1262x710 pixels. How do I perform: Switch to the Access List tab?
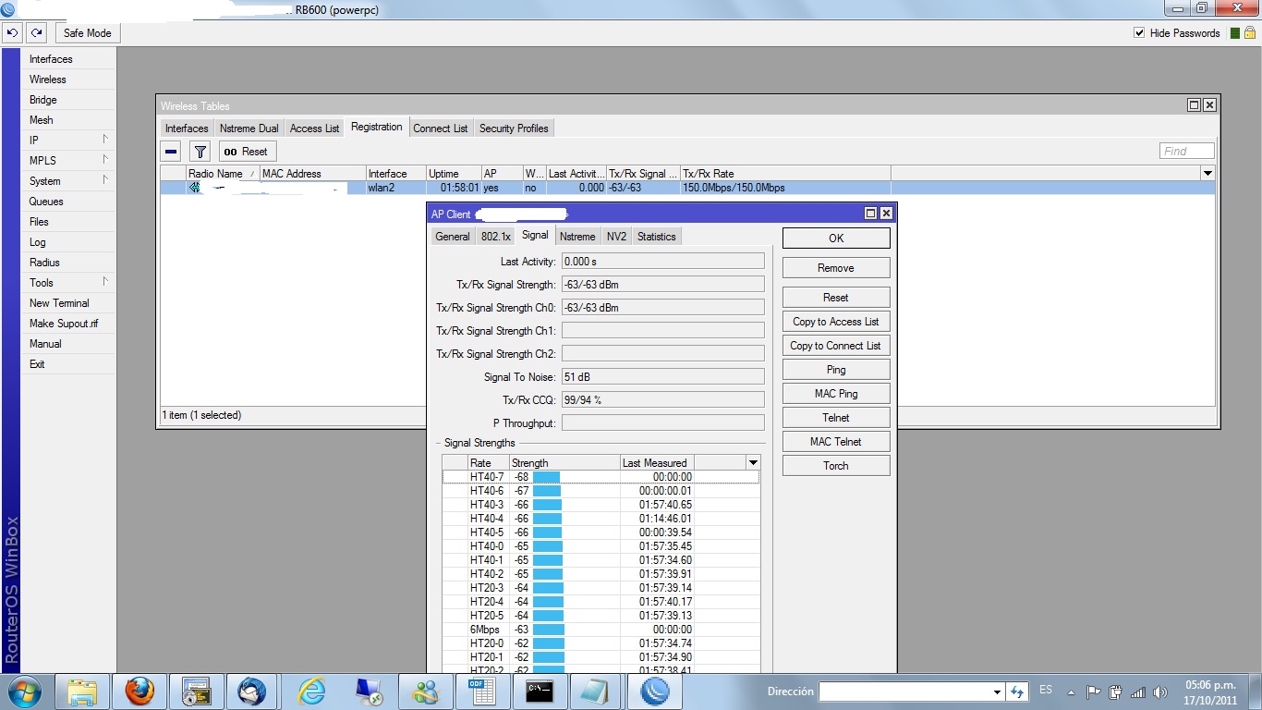314,129
